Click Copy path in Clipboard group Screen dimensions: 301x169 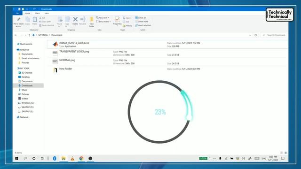[45, 22]
